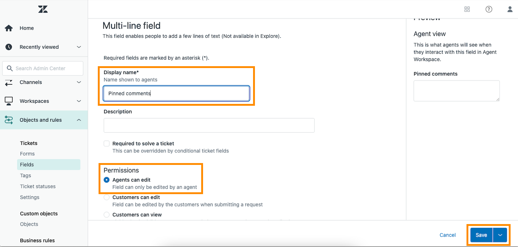Collapse the Objects and rules section
518x247 pixels.
[x=79, y=120]
